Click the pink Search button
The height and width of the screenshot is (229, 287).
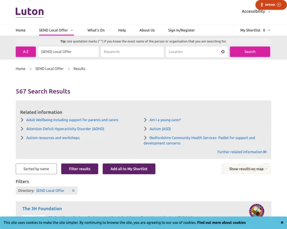[x=250, y=52]
